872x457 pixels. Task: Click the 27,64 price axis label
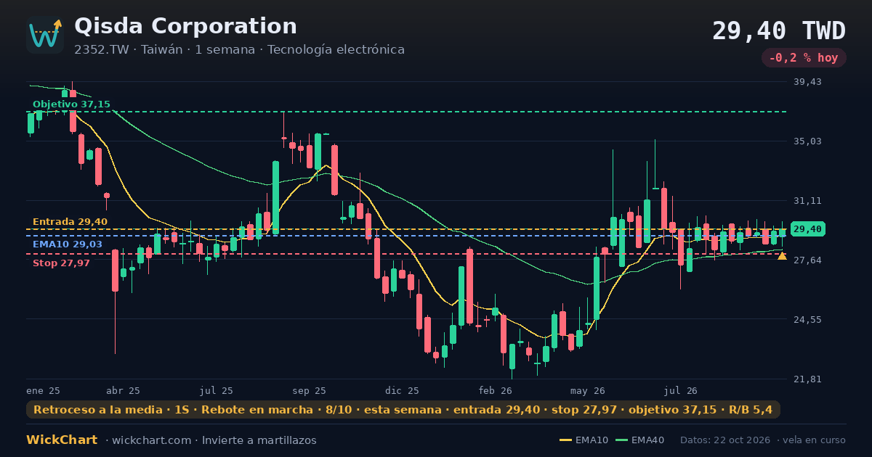click(807, 260)
